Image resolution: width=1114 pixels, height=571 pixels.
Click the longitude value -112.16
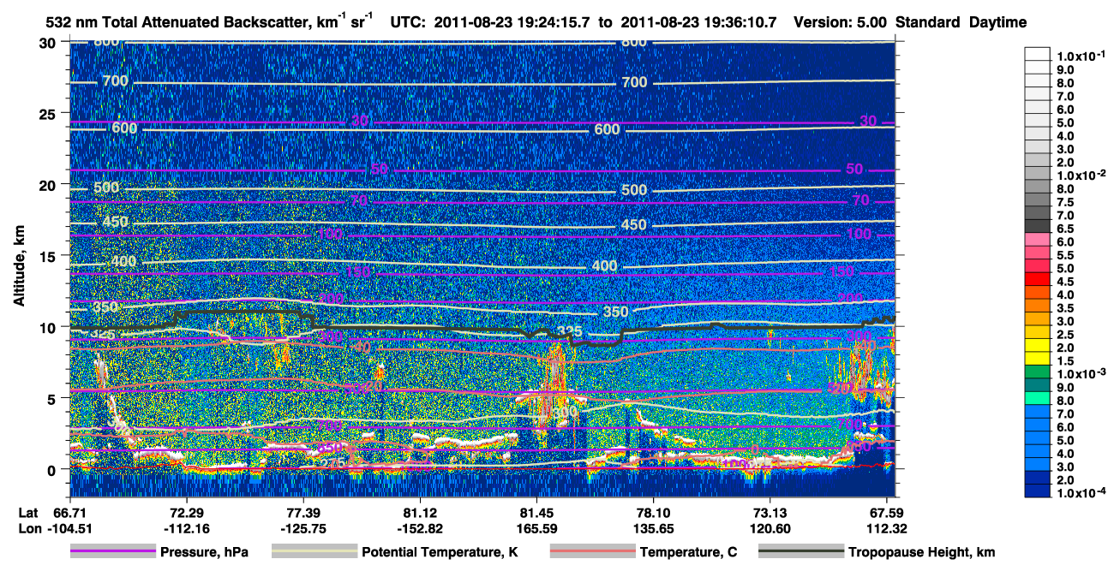click(185, 528)
